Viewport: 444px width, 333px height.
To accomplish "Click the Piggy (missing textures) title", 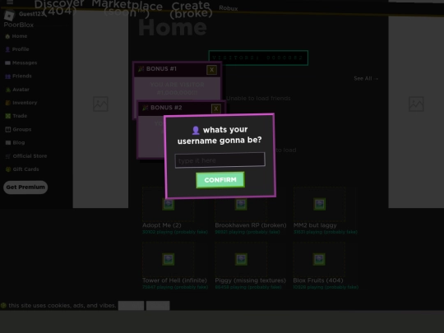I will 250,280.
